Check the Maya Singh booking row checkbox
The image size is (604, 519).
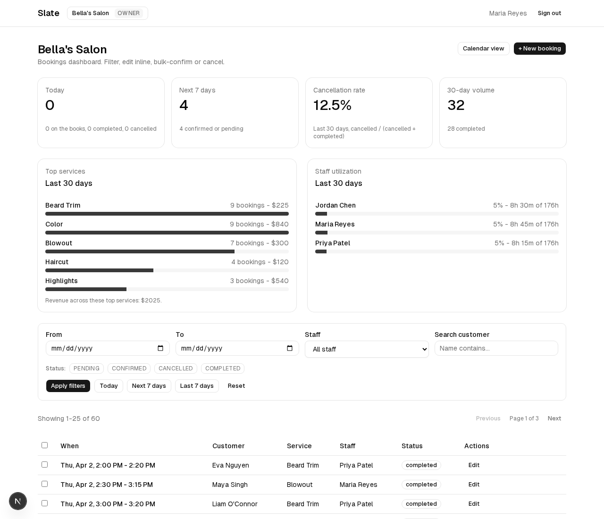44,484
